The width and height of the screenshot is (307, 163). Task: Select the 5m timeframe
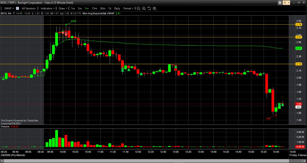(x=87, y=8)
